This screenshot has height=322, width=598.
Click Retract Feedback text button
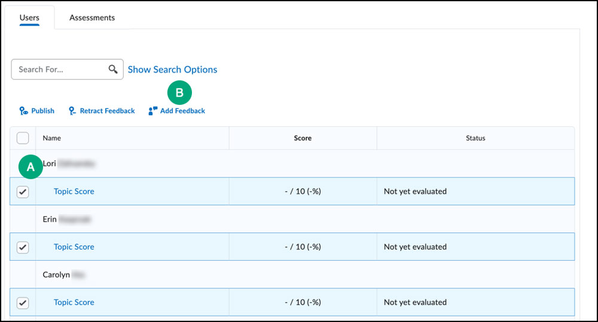[x=107, y=111]
